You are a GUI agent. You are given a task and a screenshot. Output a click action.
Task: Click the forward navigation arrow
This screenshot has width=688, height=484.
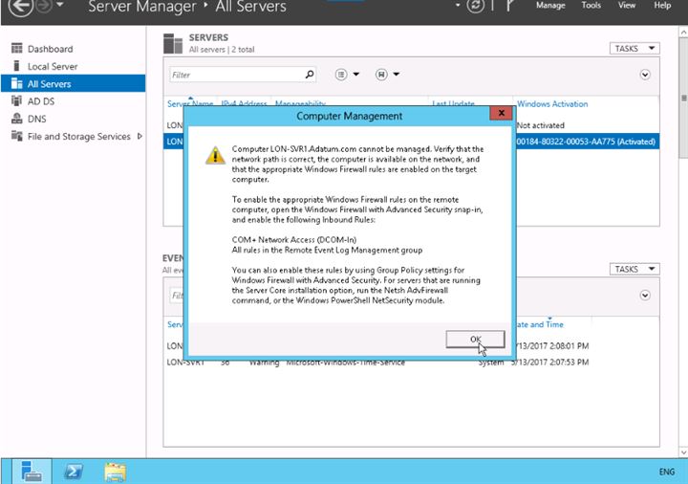(44, 6)
